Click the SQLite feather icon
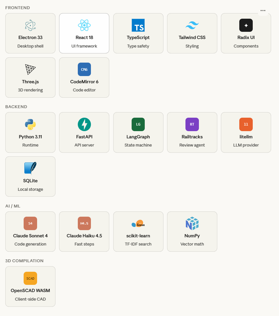The height and width of the screenshot is (316, 279). pyautogui.click(x=30, y=168)
